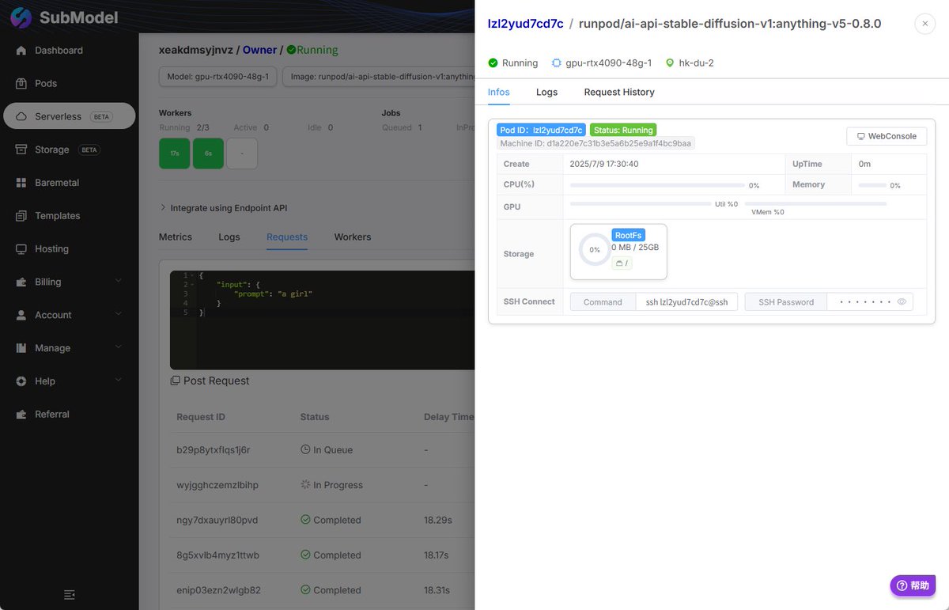Expand Integrate using Endpoint API section
949x610 pixels.
click(x=223, y=208)
